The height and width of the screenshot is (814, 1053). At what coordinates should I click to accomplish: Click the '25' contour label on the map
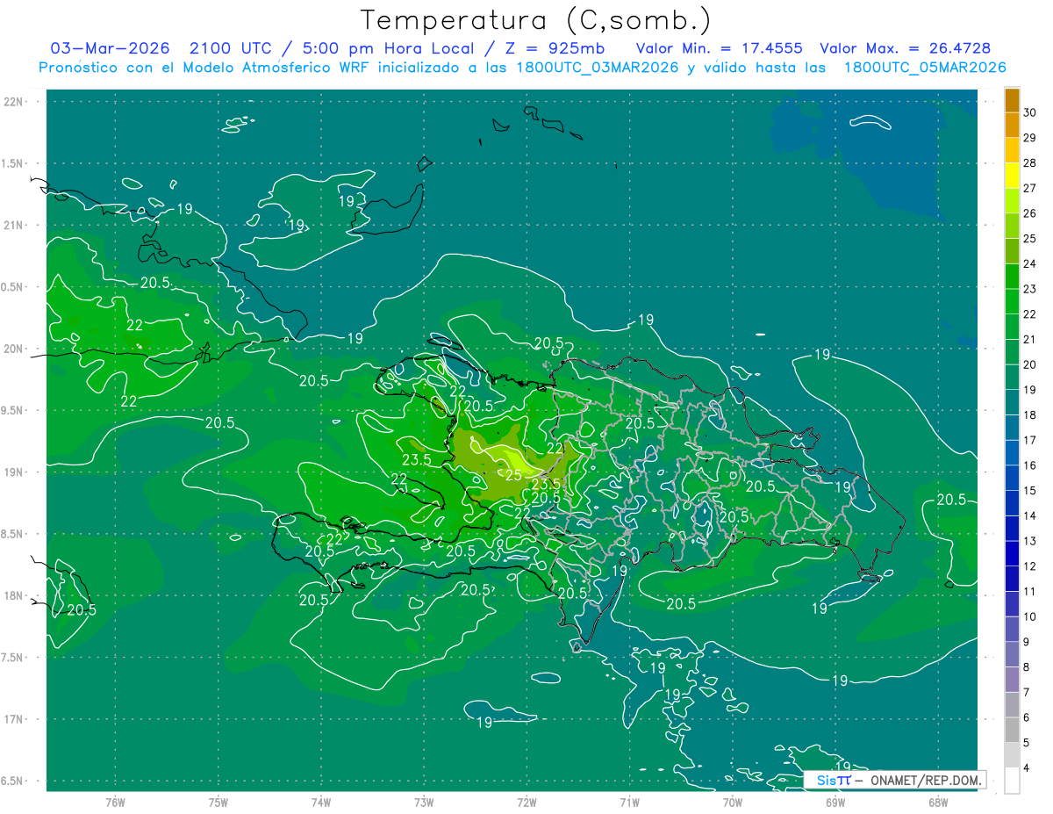pos(515,475)
